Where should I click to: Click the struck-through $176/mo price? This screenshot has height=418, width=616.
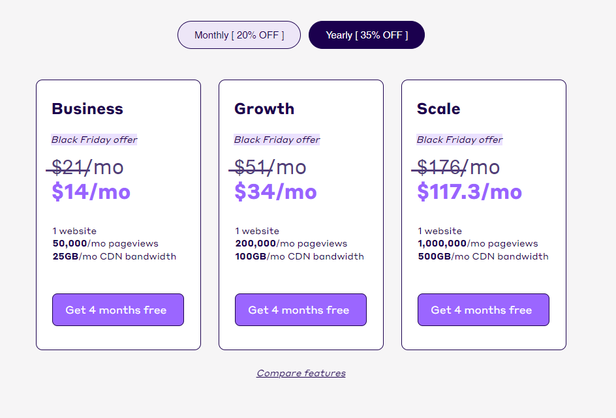pyautogui.click(x=458, y=168)
